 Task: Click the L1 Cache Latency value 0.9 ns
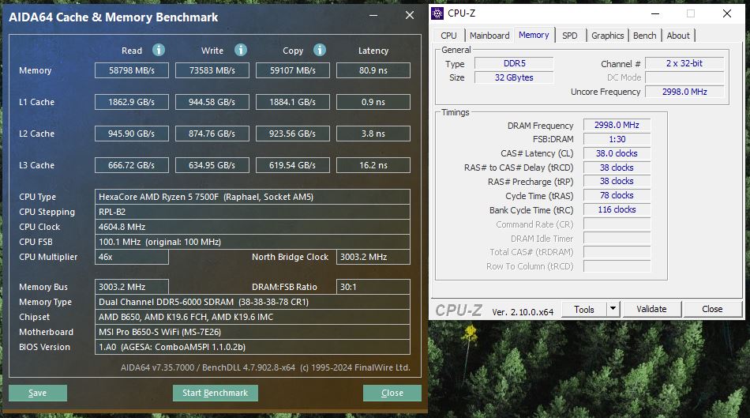pos(373,102)
